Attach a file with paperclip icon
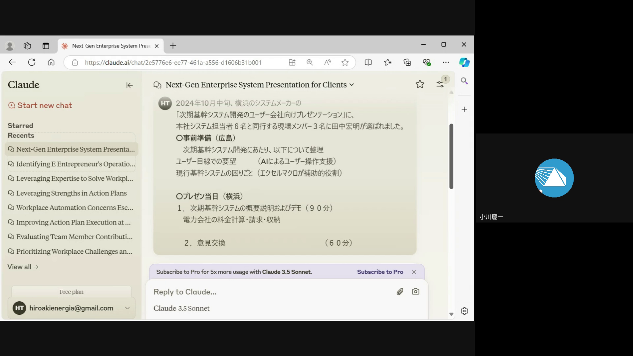Image resolution: width=633 pixels, height=356 pixels. pyautogui.click(x=400, y=292)
